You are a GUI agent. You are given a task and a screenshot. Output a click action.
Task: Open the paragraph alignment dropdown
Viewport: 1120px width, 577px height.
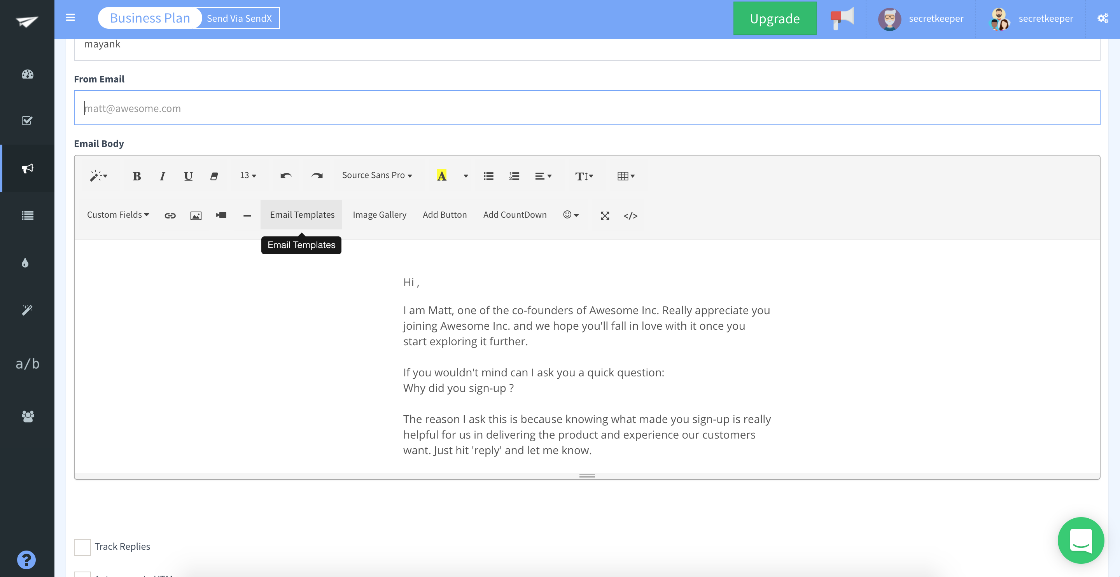pyautogui.click(x=543, y=176)
